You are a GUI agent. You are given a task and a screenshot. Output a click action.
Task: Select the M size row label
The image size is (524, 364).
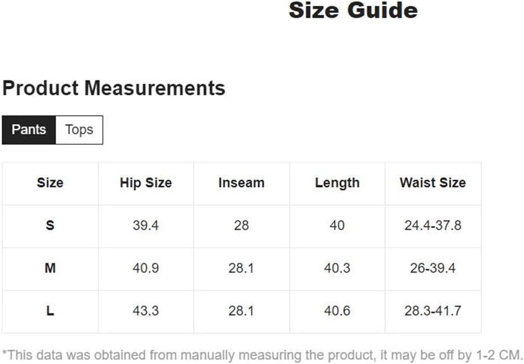click(x=50, y=268)
